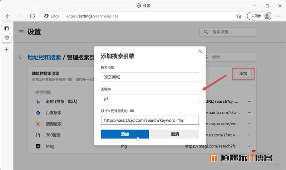286x170 pixels.
Task: Confirm with the blue 添加 button
Action: [125, 134]
